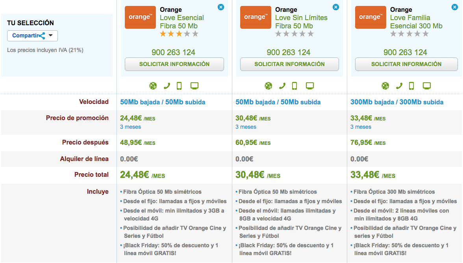Image resolution: width=463 pixels, height=263 pixels.
Task: Click internet globe icon under Love Familia Esencial plan
Action: 385,86
